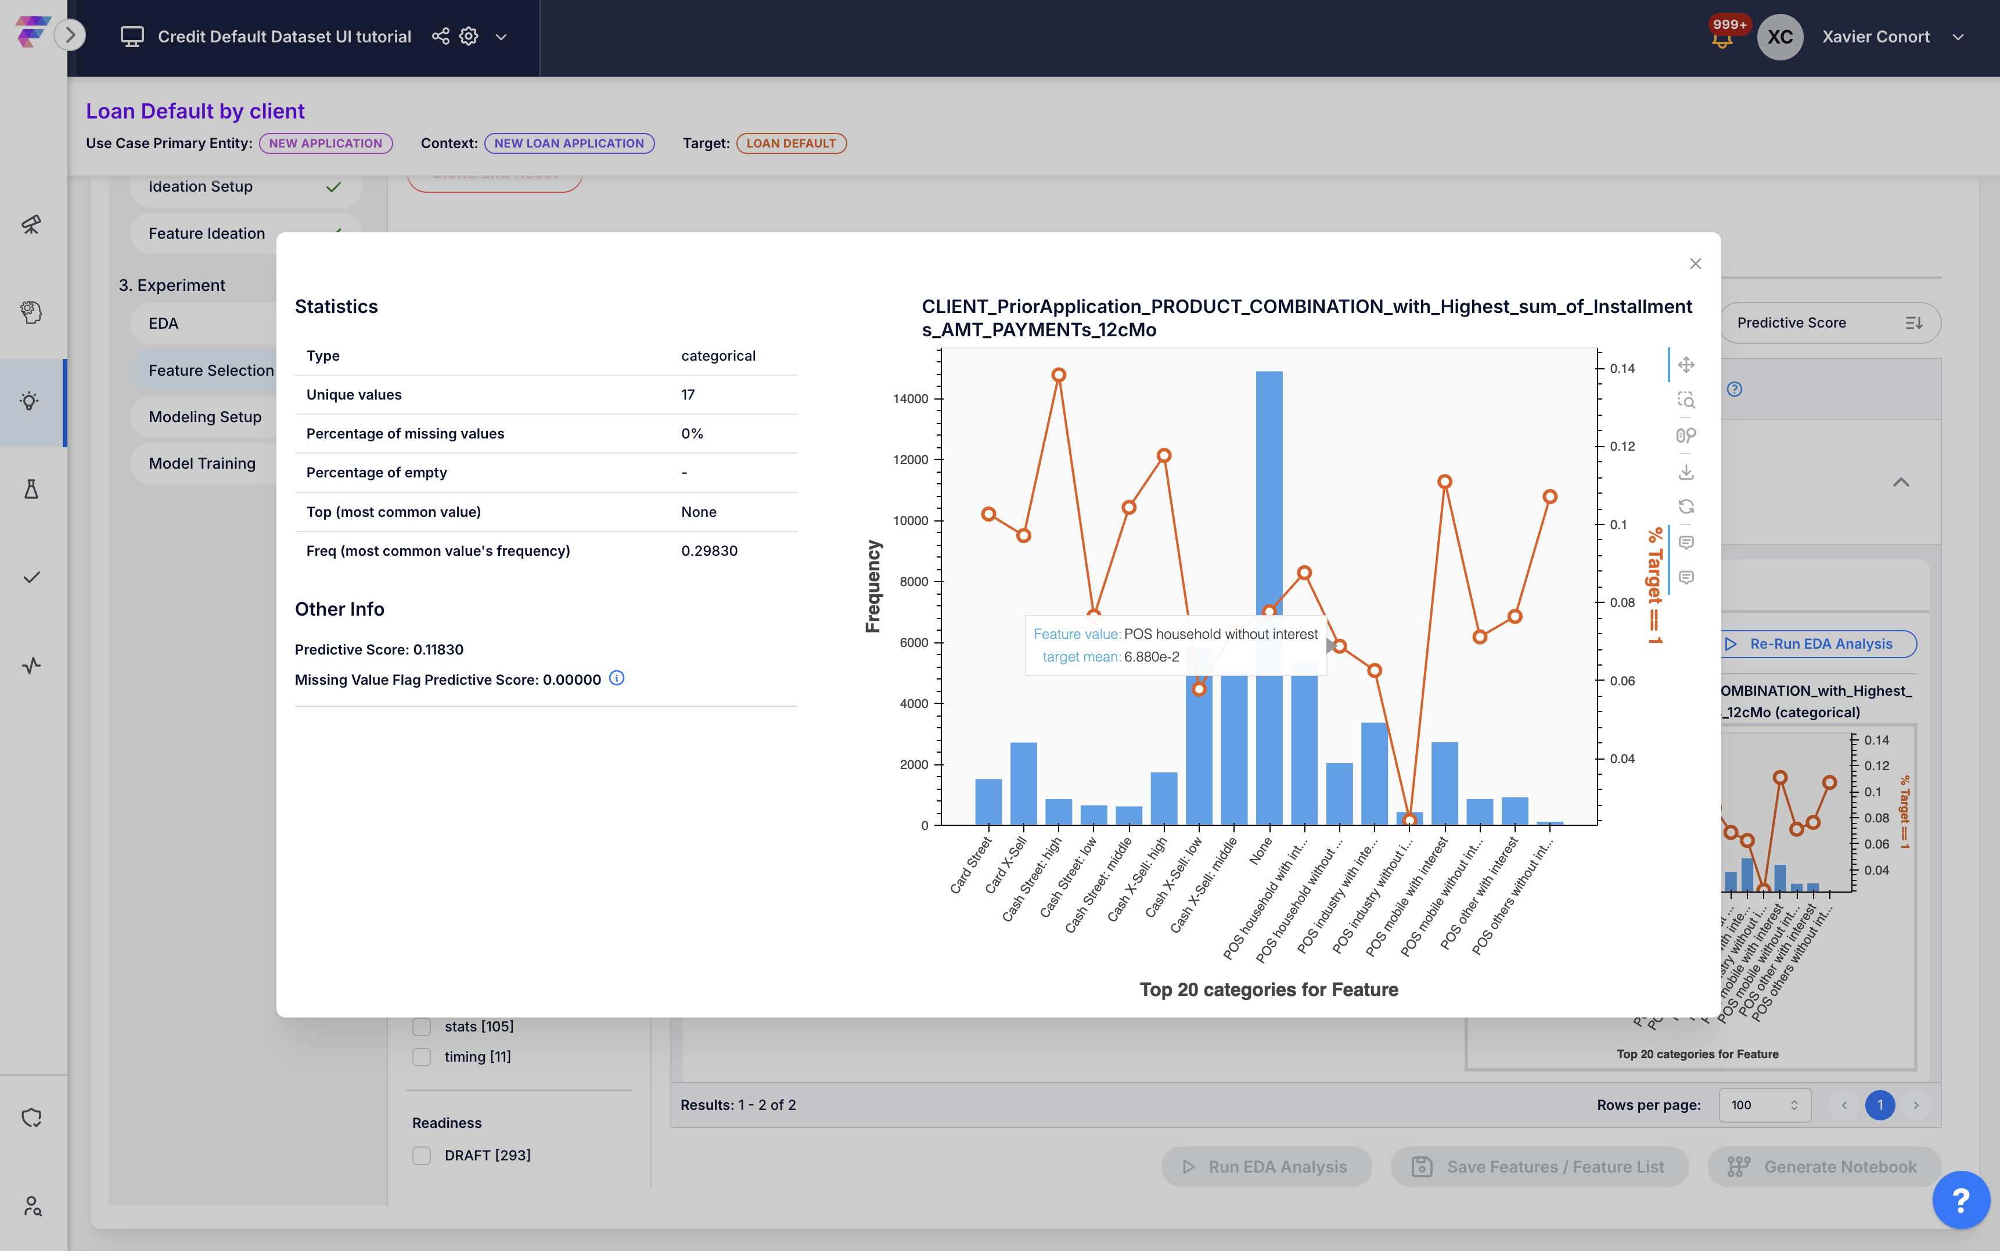
Task: Open the notifications bell icon
Action: tap(1722, 39)
